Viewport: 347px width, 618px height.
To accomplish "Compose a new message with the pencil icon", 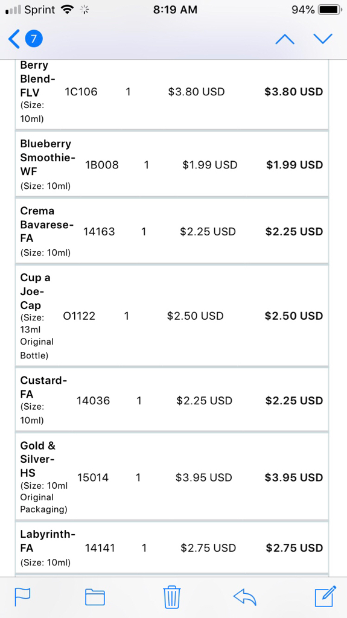I will pos(326,596).
